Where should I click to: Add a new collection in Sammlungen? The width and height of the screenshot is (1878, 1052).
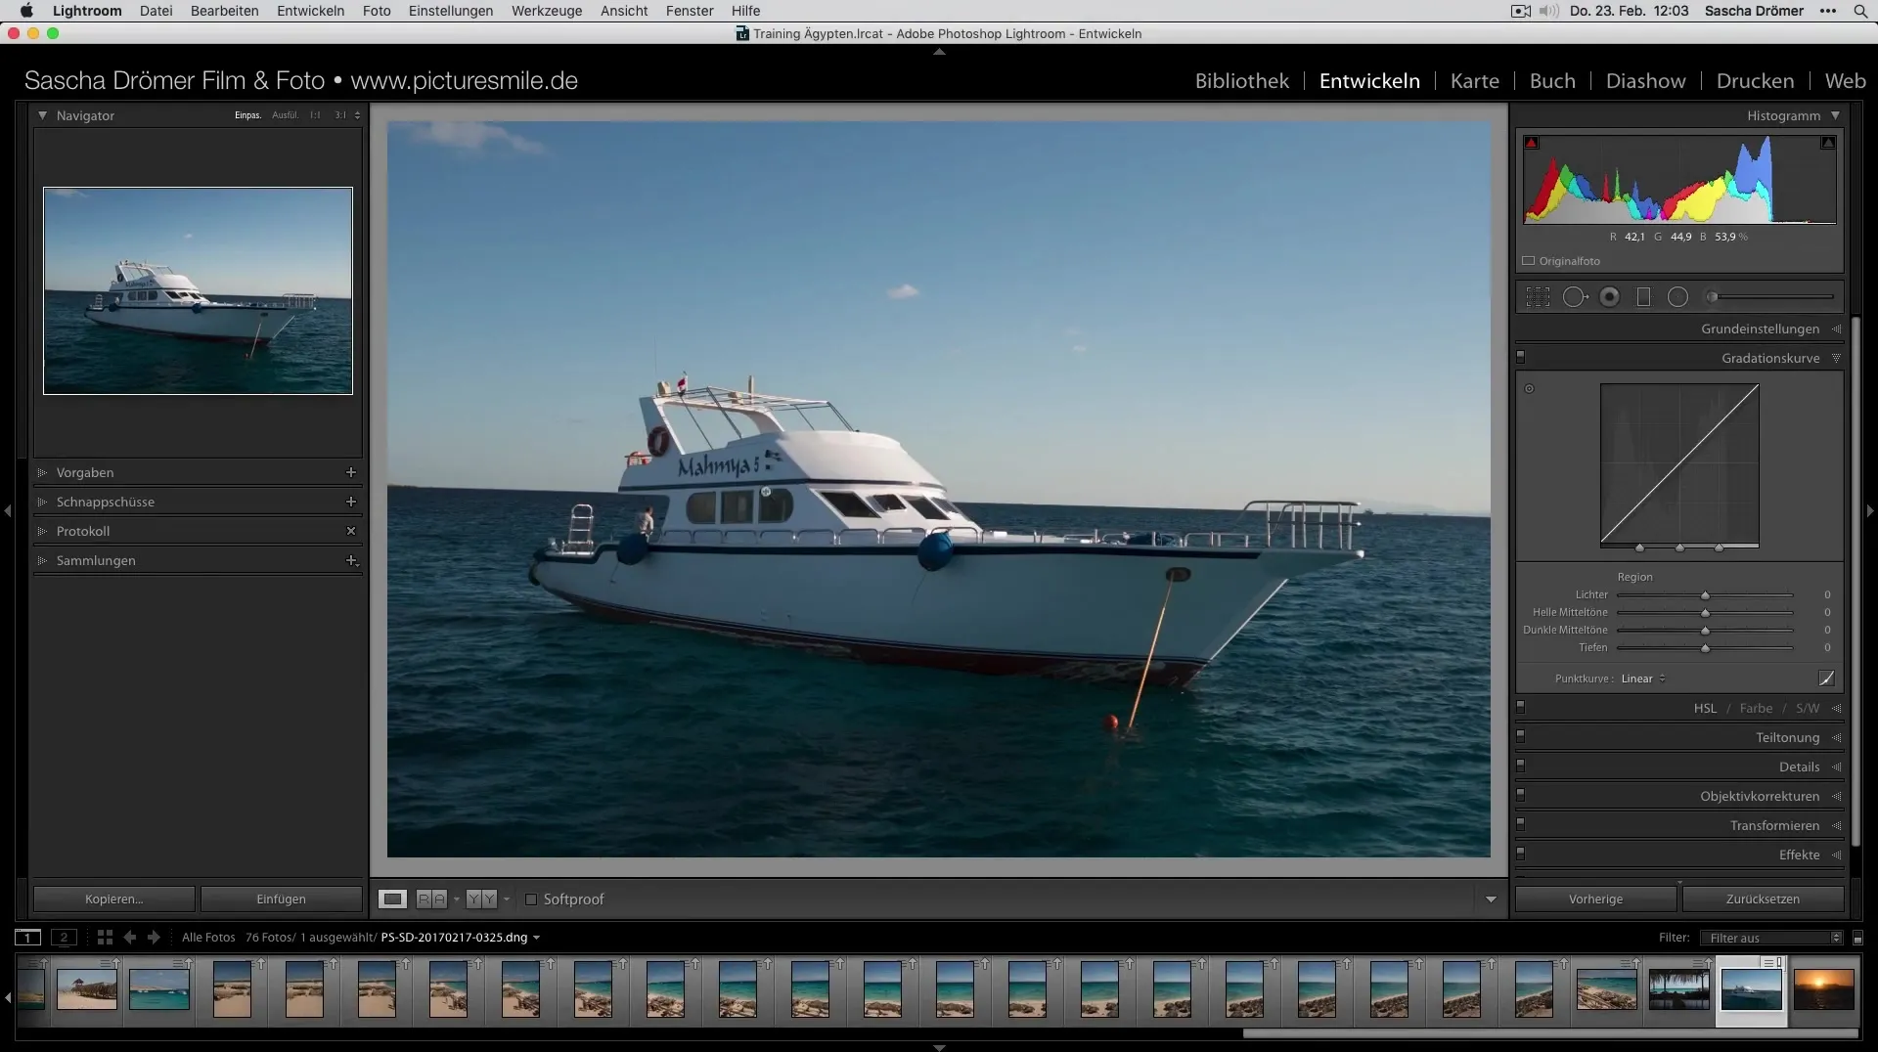351,560
